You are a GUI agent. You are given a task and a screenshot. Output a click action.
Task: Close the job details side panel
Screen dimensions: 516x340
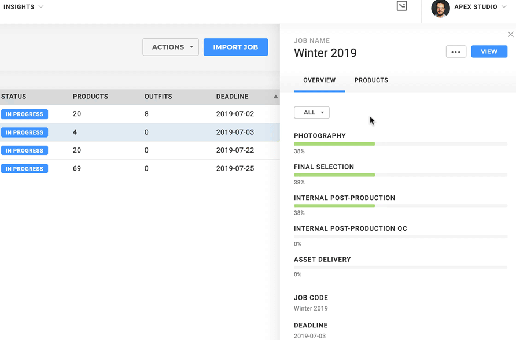click(510, 35)
